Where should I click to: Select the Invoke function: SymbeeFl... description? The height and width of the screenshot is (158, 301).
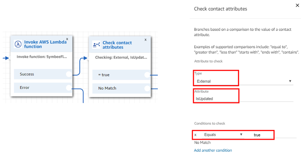[x=42, y=57]
